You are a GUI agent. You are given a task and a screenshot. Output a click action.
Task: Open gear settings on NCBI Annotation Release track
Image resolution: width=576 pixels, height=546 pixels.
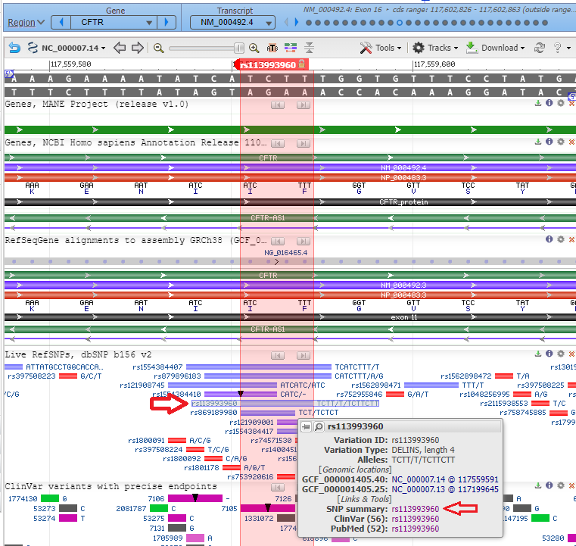click(561, 142)
